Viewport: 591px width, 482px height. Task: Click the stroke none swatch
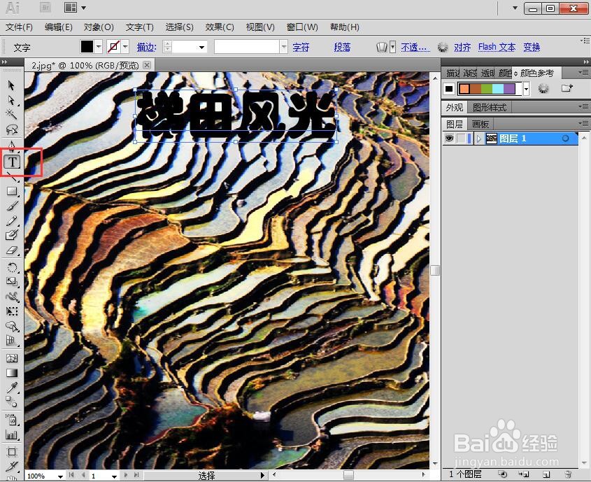[113, 47]
